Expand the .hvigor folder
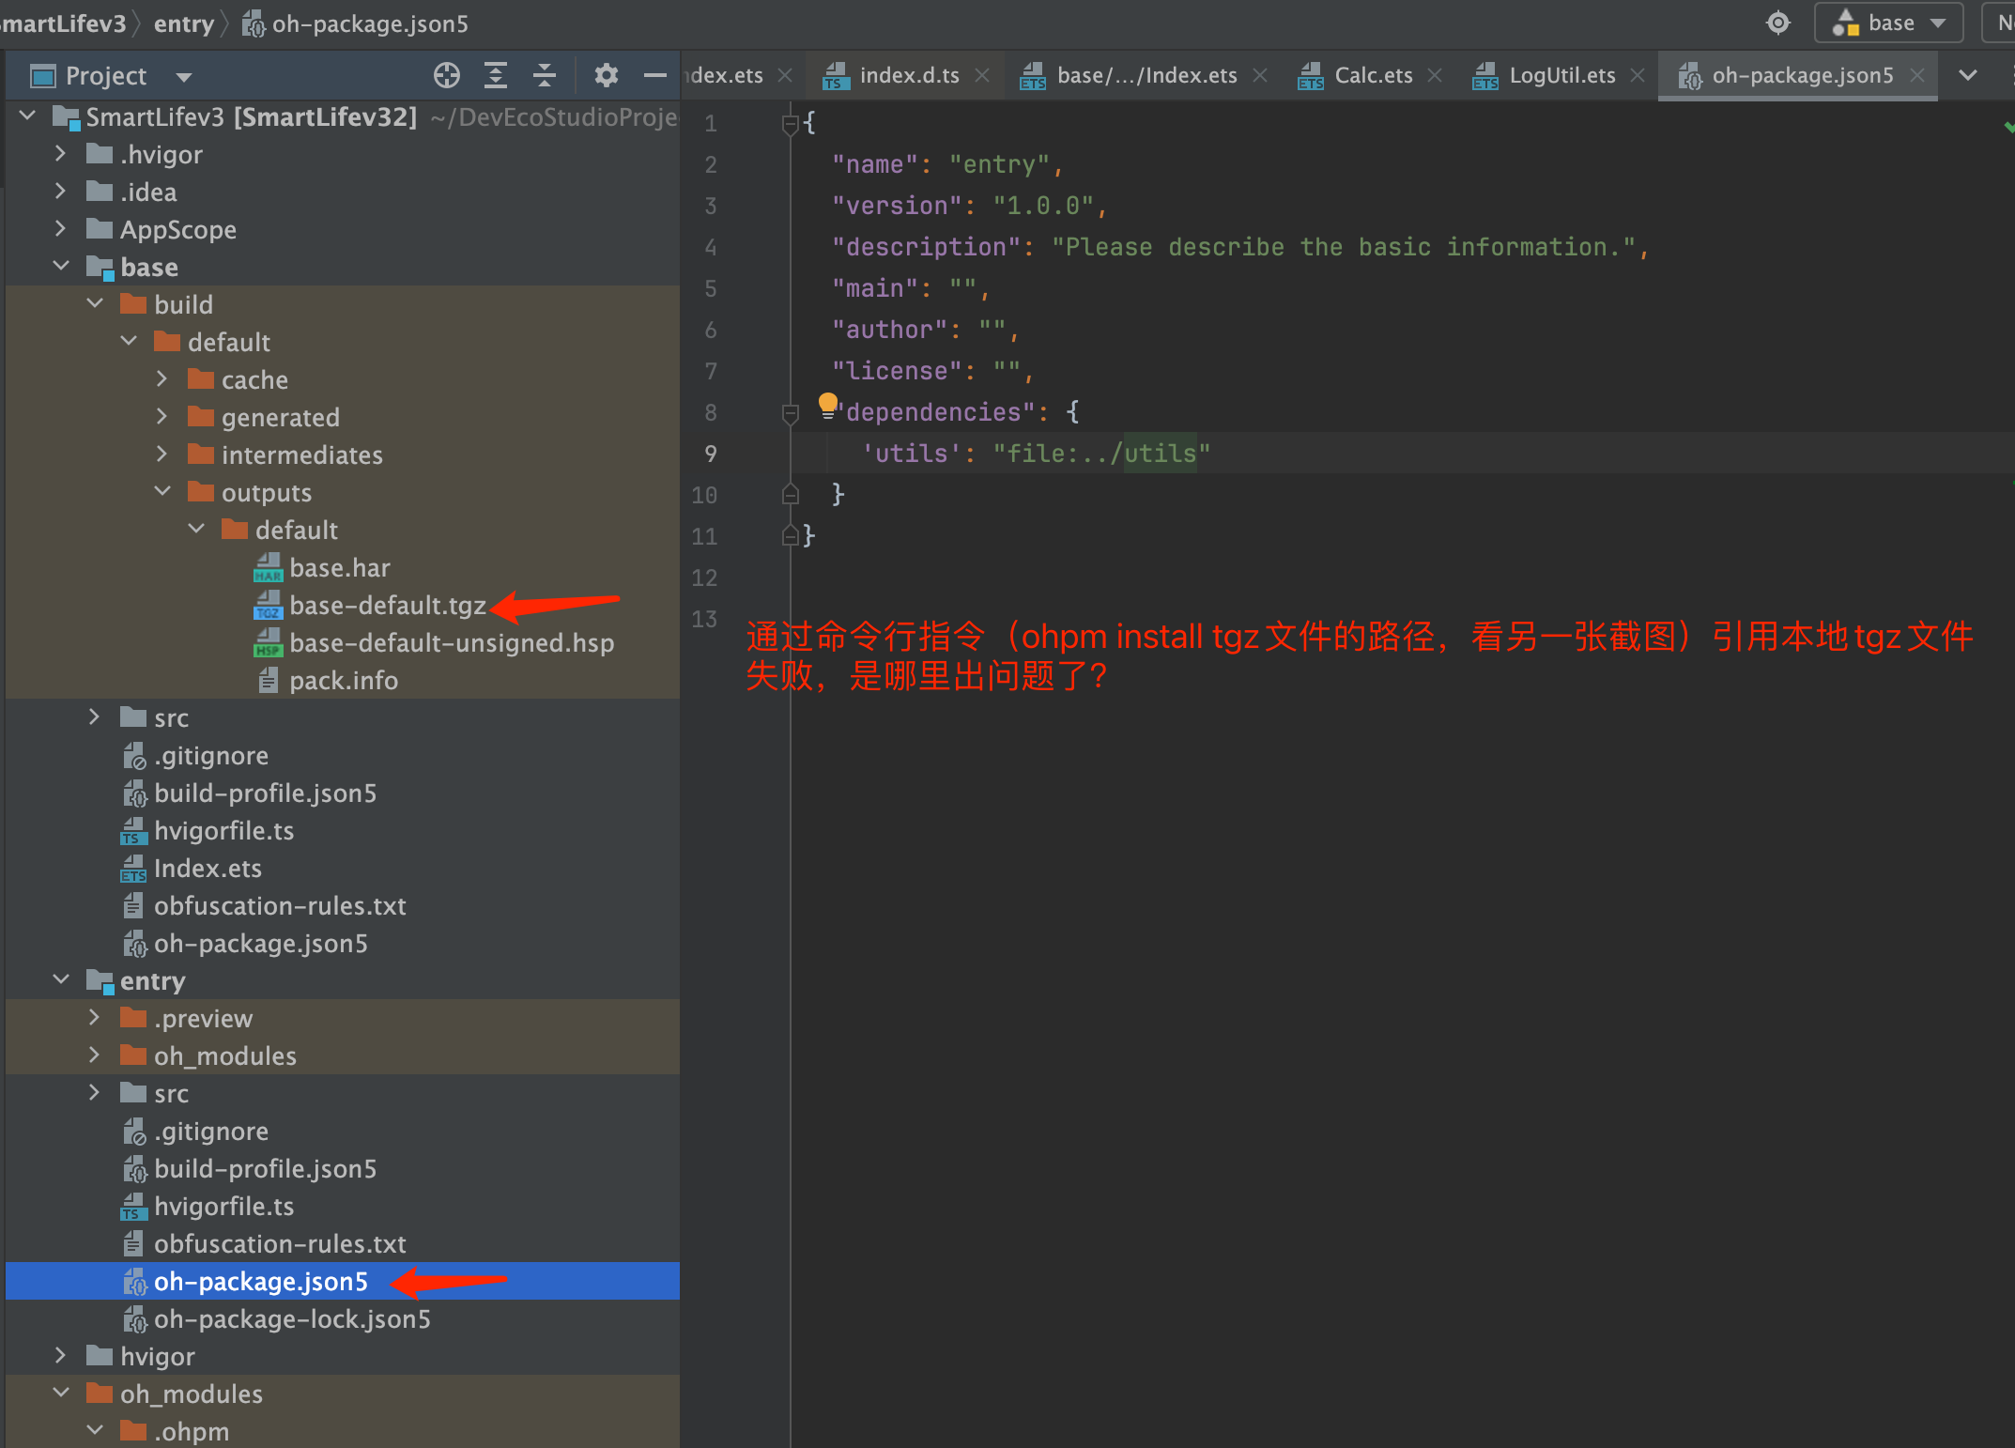This screenshot has height=1448, width=2015. tap(61, 153)
